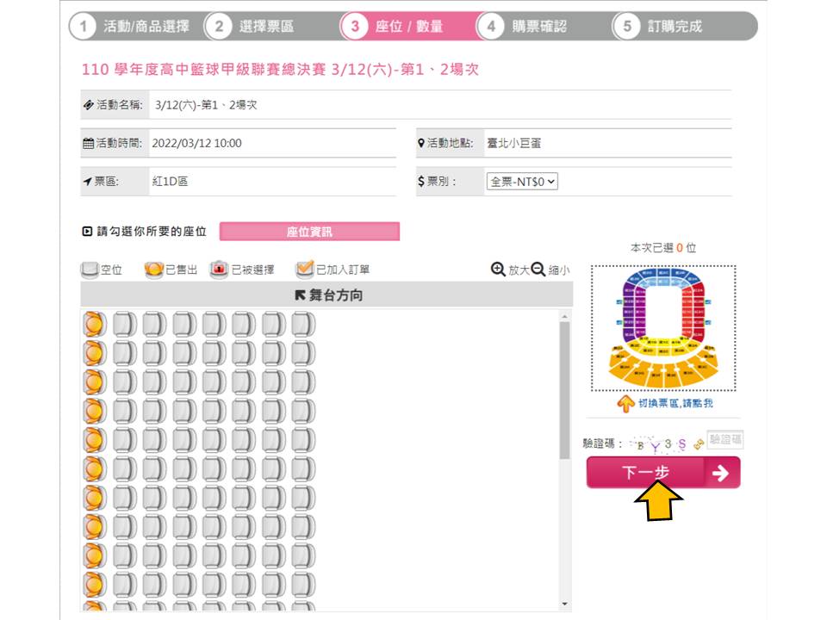Click the sold seat (已售出) legend icon

pyautogui.click(x=153, y=270)
